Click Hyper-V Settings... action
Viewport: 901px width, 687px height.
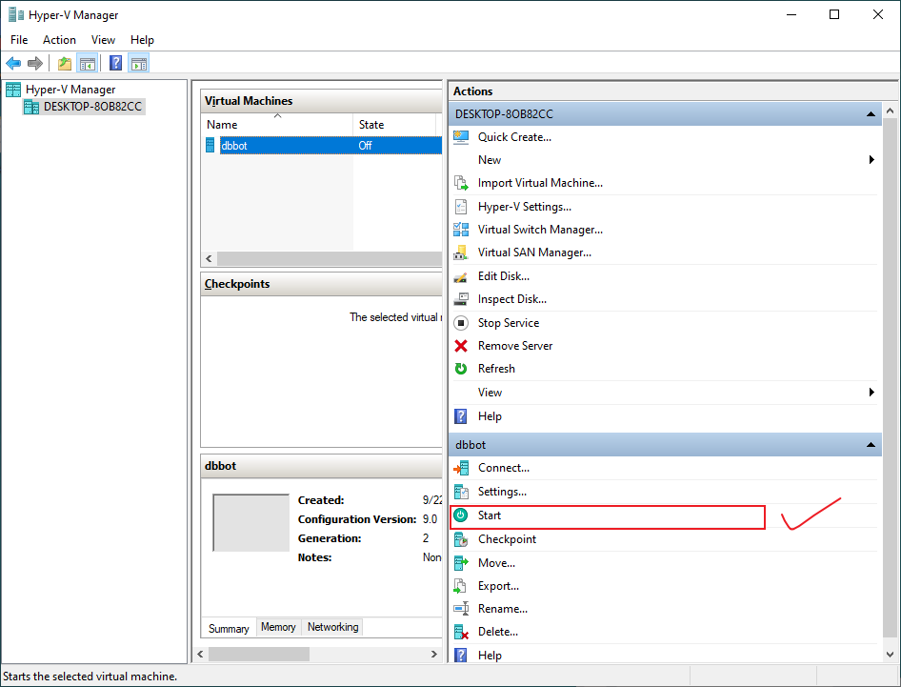click(525, 207)
